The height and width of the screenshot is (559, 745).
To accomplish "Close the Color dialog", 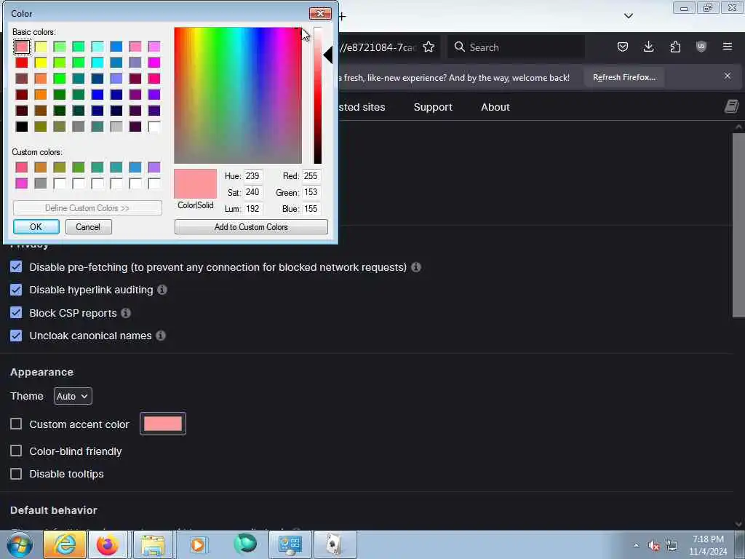I will (x=320, y=13).
